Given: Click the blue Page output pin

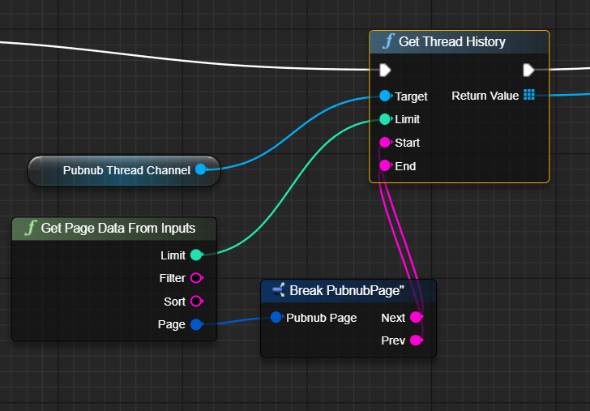Looking at the screenshot, I should click(195, 324).
